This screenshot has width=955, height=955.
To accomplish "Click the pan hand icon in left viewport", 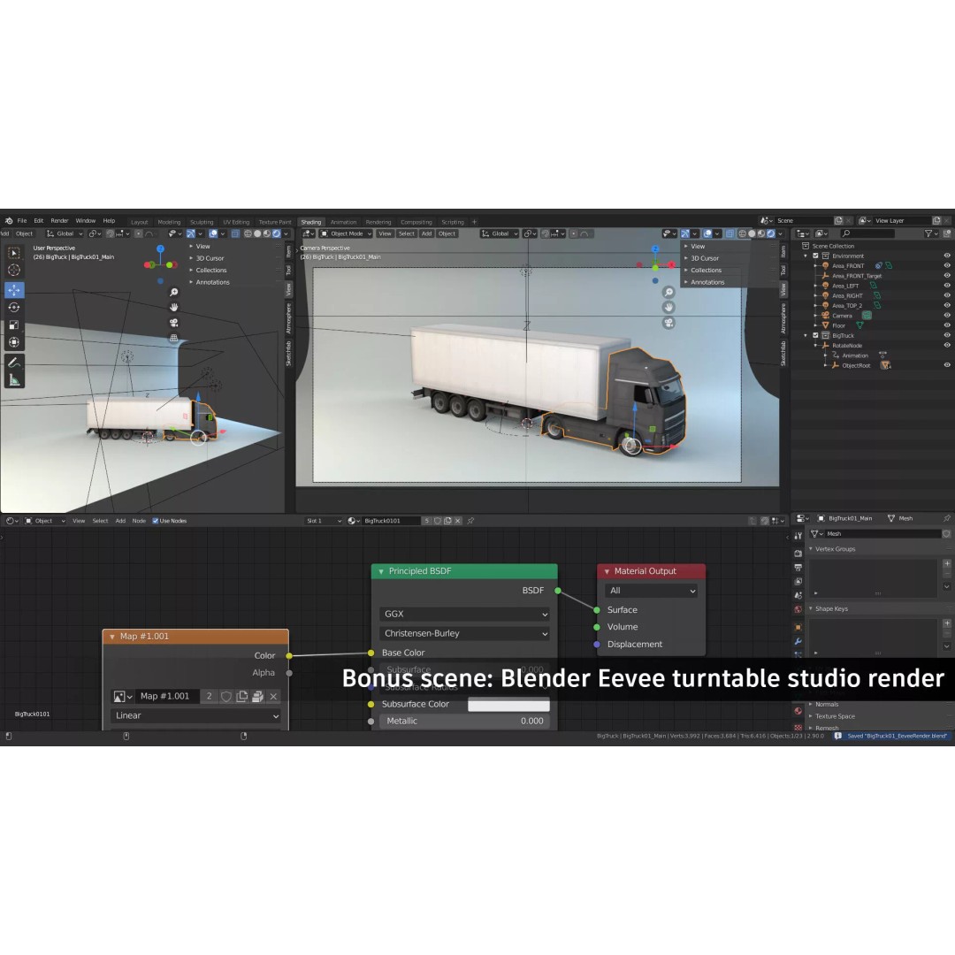I will click(173, 308).
